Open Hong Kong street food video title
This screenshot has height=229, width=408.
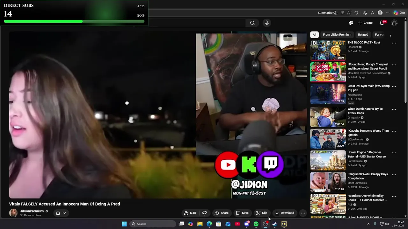pos(368,66)
